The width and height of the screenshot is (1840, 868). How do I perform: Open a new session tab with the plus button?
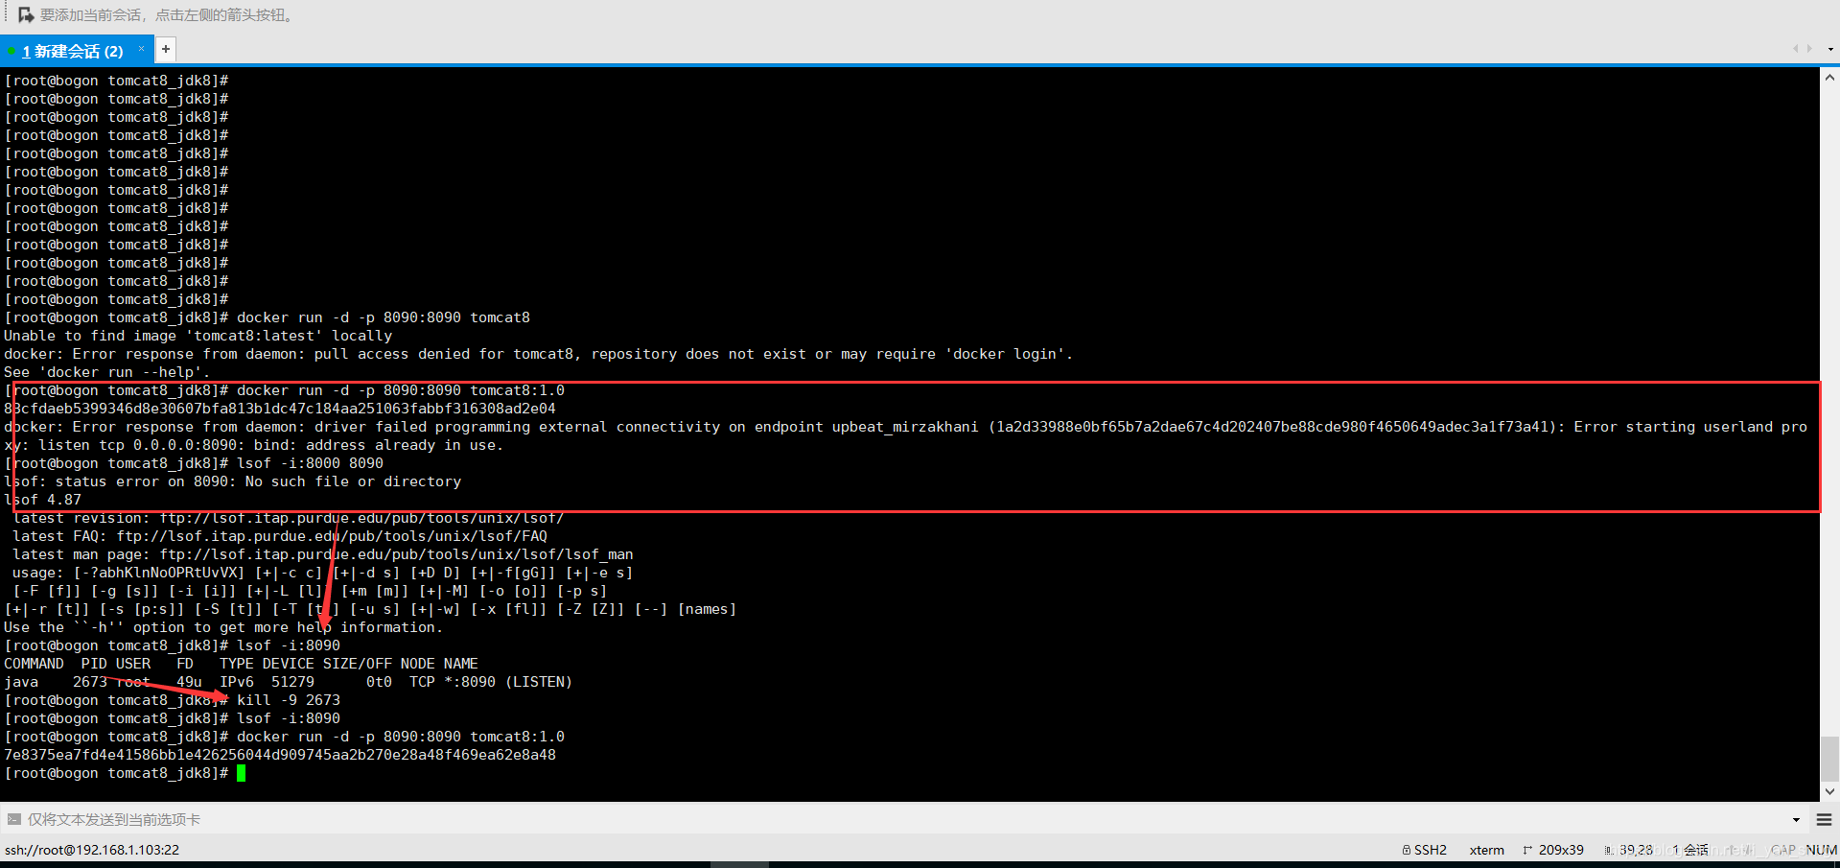tap(166, 49)
